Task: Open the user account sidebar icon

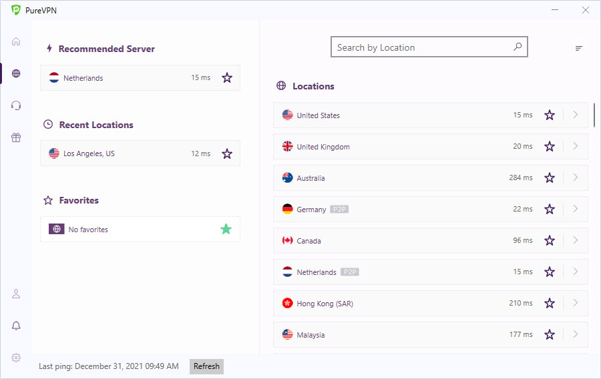Action: click(16, 294)
